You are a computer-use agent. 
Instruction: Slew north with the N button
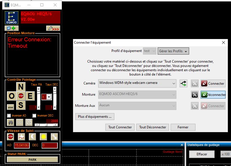tap(21, 86)
